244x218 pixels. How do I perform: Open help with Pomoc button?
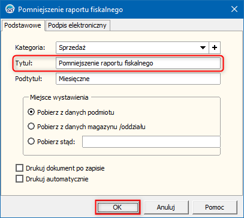click(x=215, y=207)
